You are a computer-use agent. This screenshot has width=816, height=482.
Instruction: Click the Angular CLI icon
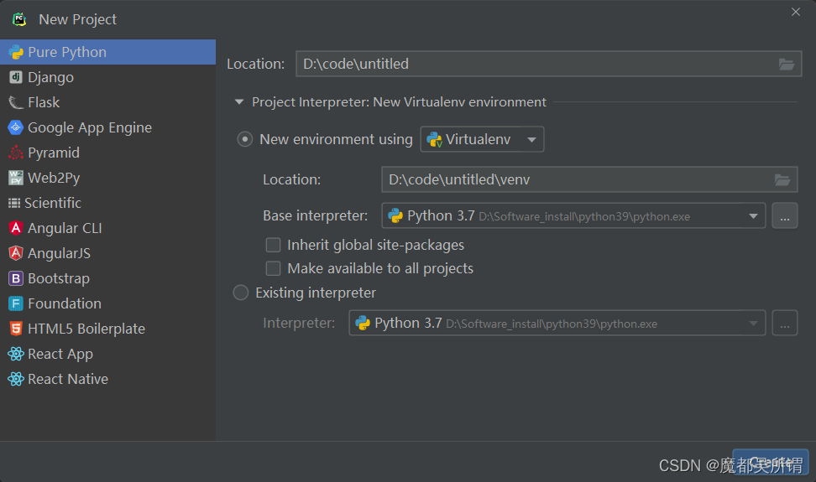click(x=16, y=228)
